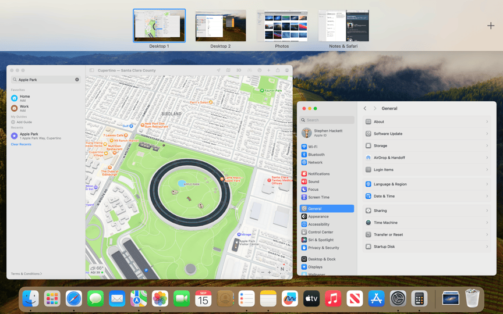The width and height of the screenshot is (503, 314).
Task: Click the weather 66° badge on the map
Action: click(x=97, y=270)
